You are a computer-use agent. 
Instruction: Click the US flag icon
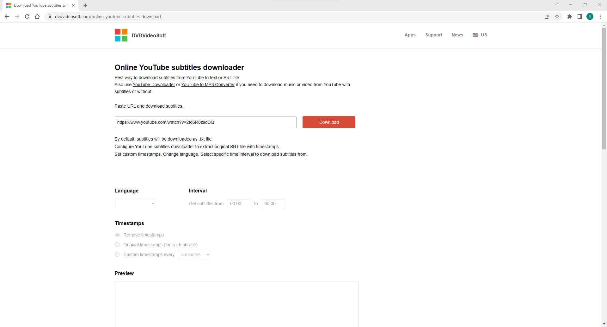[x=475, y=35]
